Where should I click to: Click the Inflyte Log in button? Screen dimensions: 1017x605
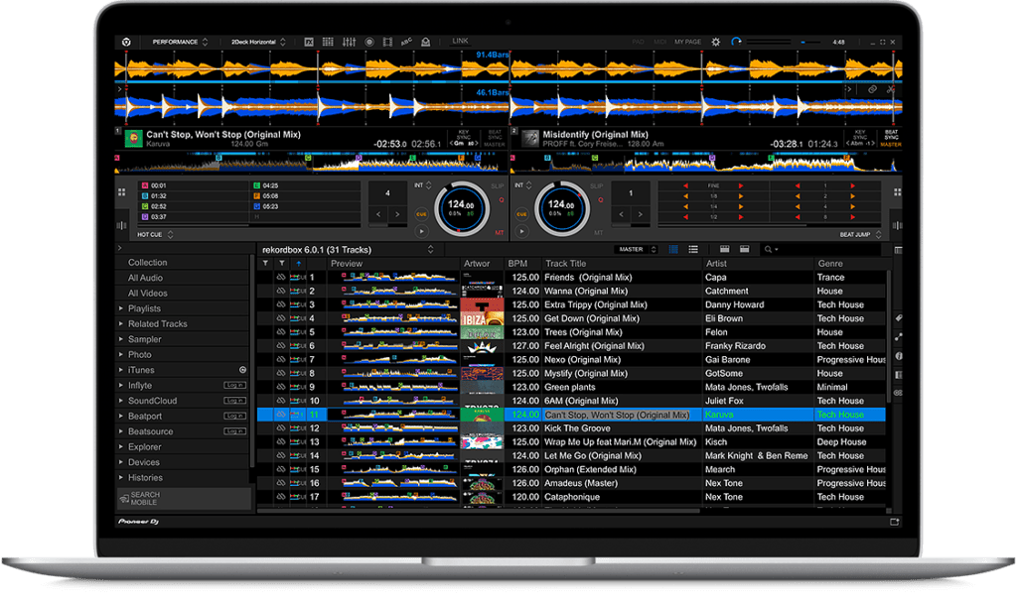tap(234, 385)
